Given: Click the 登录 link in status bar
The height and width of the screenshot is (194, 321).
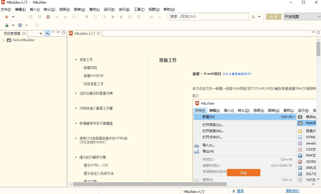Looking at the screenshot, I should 240,191.
